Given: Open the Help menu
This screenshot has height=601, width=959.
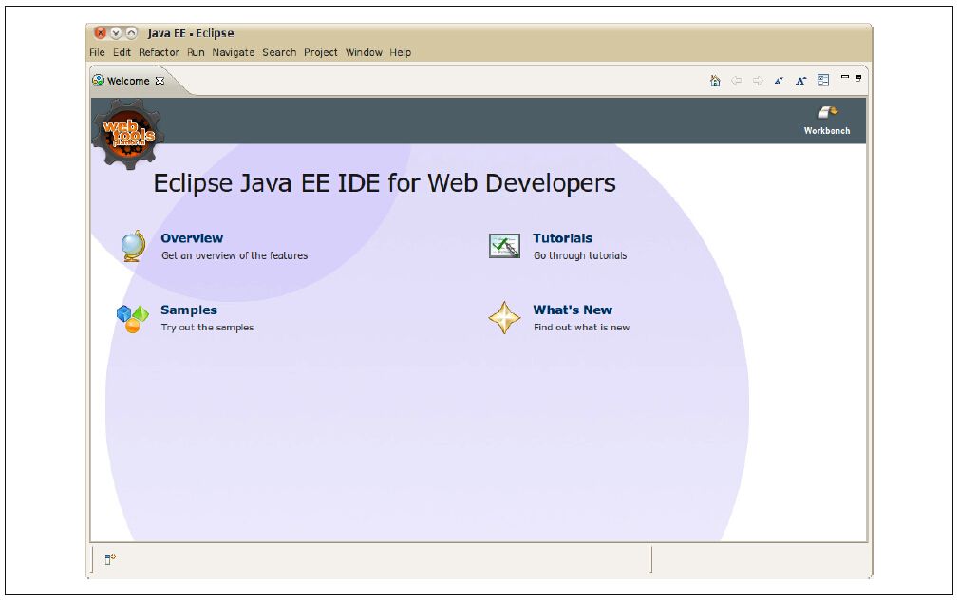Looking at the screenshot, I should click(401, 52).
